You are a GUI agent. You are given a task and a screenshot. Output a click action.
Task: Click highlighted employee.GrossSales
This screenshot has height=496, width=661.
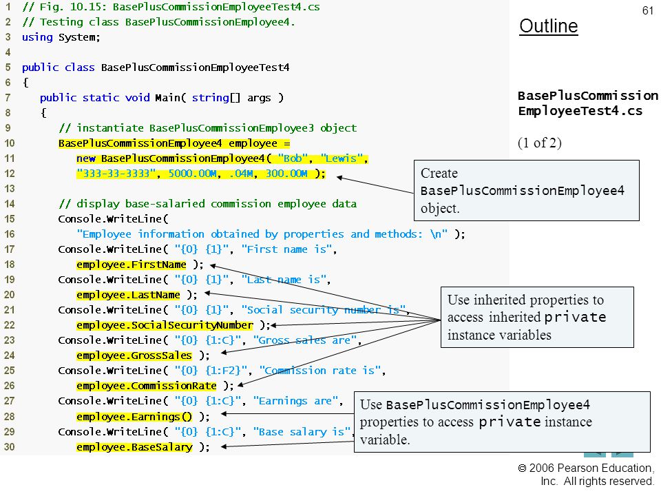coord(134,355)
